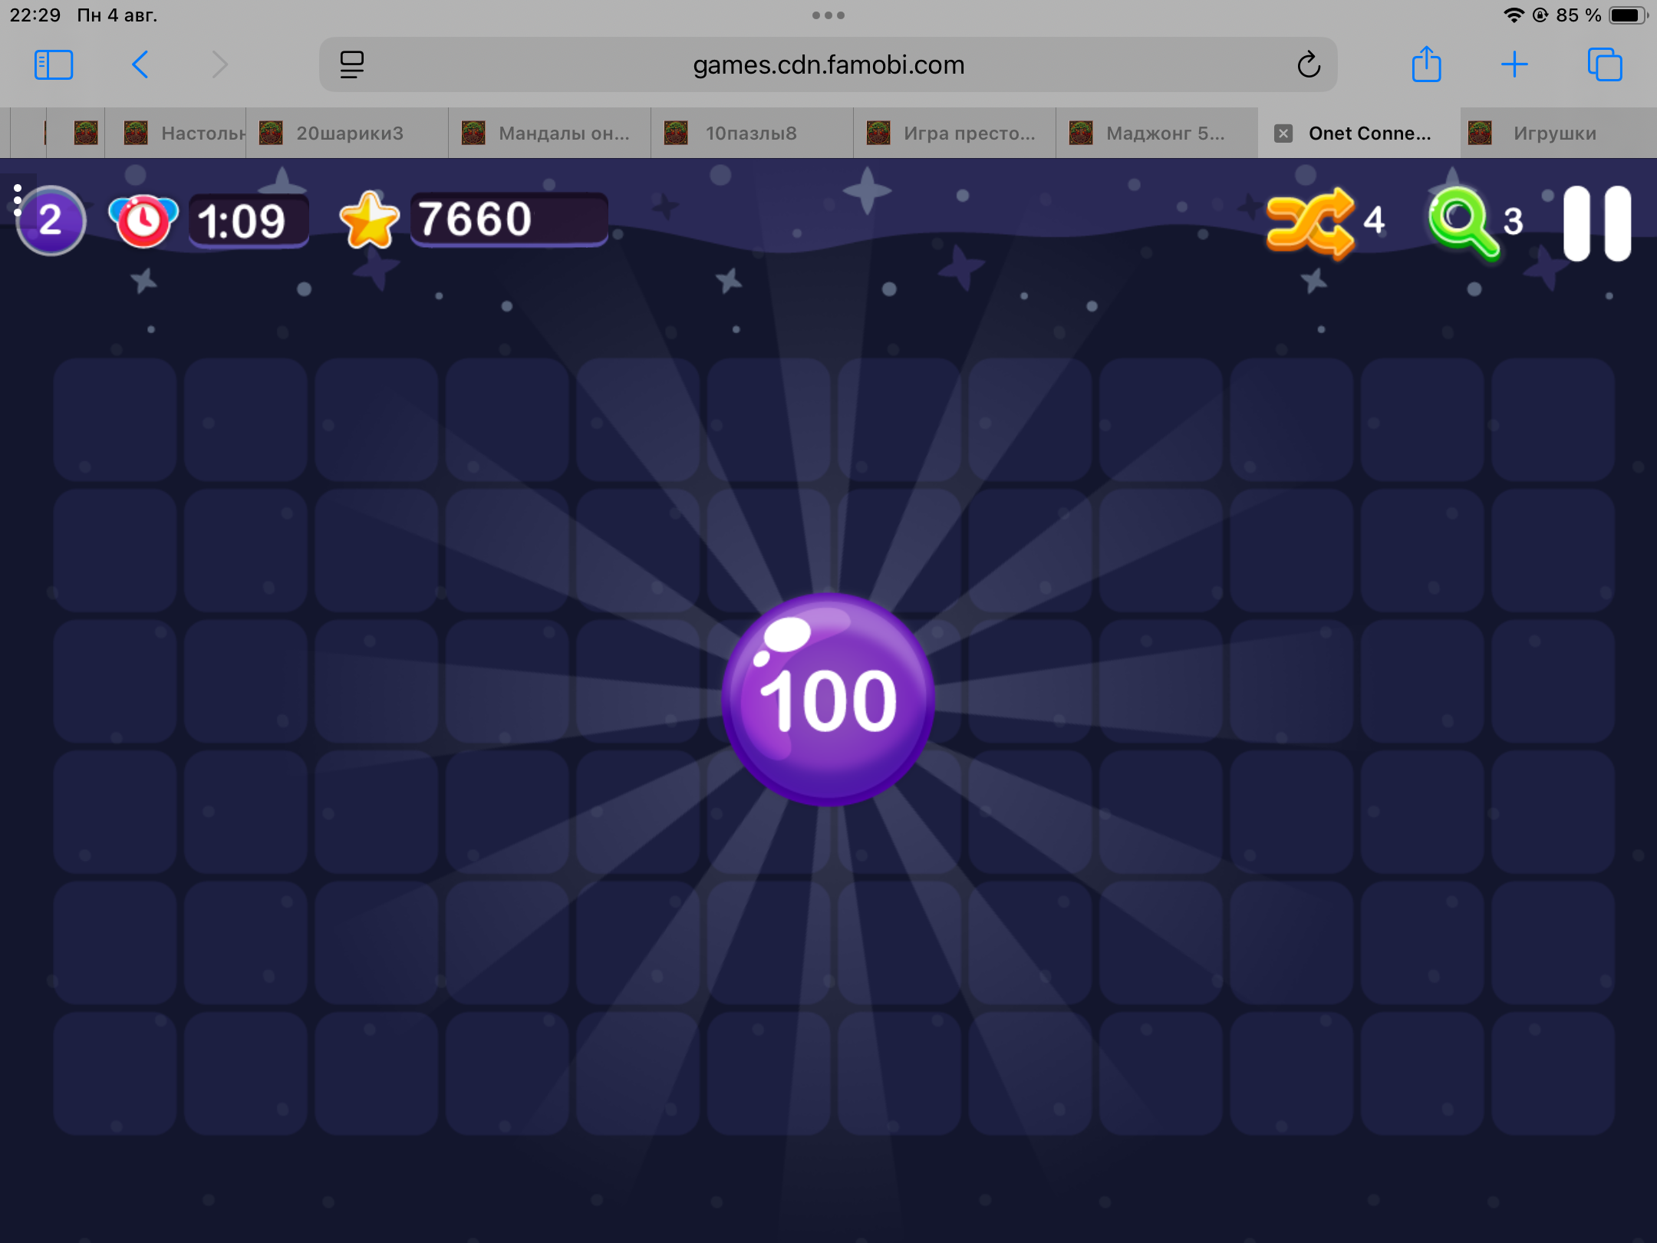Tap the gold star score icon
This screenshot has height=1243, width=1657.
[x=369, y=221]
